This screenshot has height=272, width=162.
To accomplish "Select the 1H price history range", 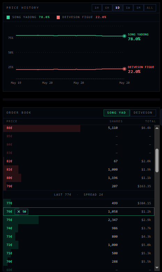I will click(97, 8).
